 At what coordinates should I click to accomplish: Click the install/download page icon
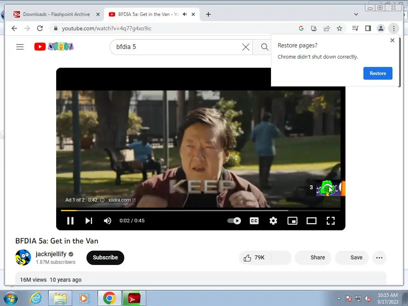(x=314, y=28)
